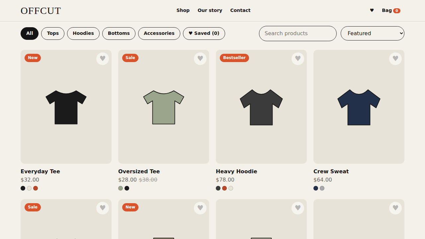Navigate to Contact page

pos(240,10)
